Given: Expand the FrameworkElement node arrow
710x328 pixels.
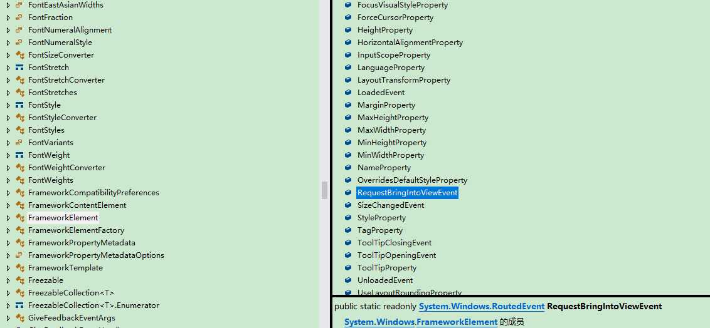Looking at the screenshot, I should coord(8,218).
